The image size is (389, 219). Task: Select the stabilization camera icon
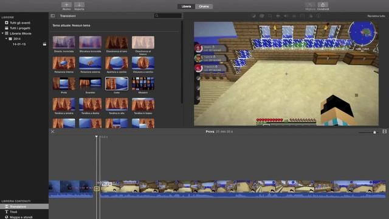(x=278, y=16)
